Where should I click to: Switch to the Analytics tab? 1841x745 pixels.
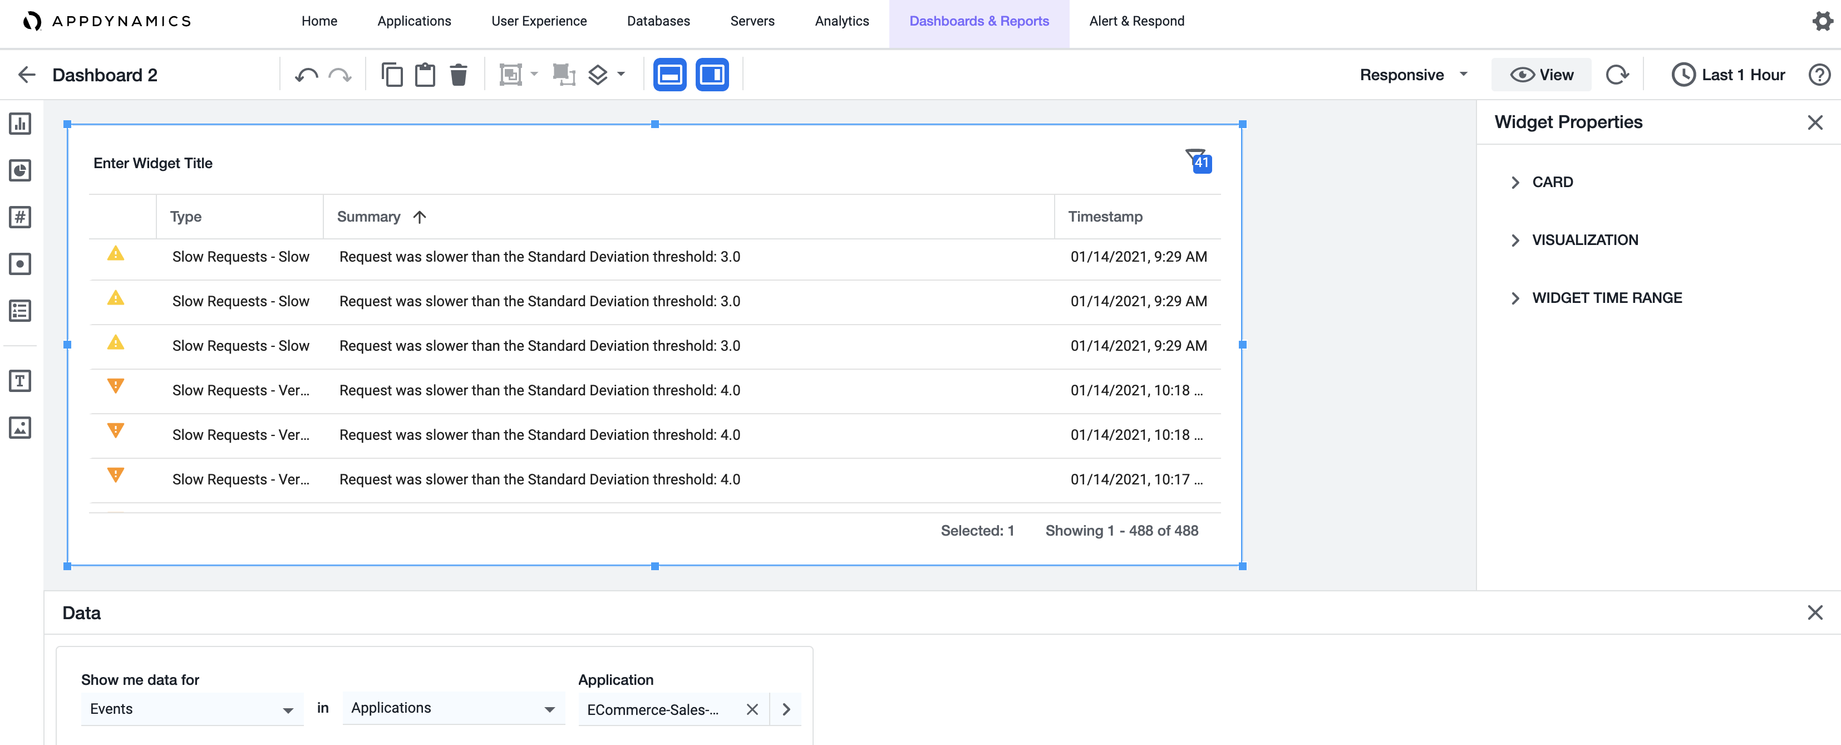842,22
